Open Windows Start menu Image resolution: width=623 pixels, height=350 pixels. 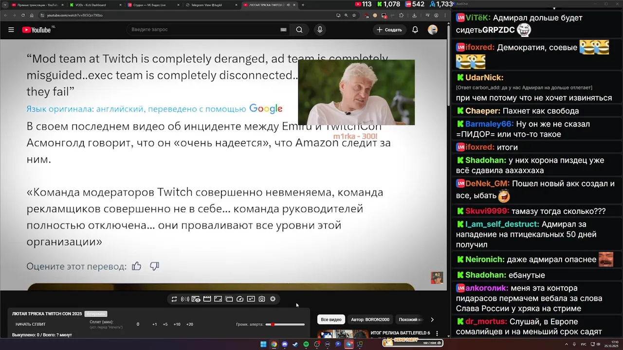click(x=263, y=344)
